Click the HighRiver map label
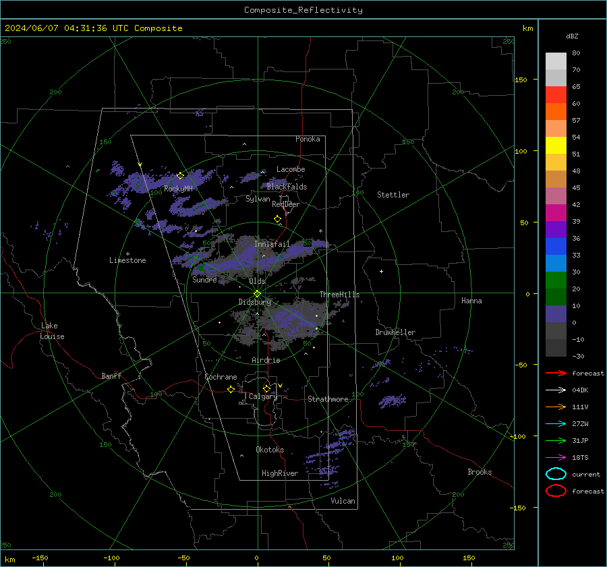 tap(280, 473)
